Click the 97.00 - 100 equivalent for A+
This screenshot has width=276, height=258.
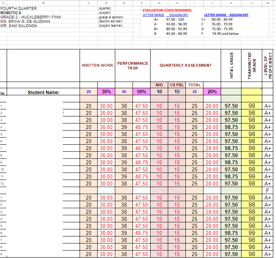175,20
